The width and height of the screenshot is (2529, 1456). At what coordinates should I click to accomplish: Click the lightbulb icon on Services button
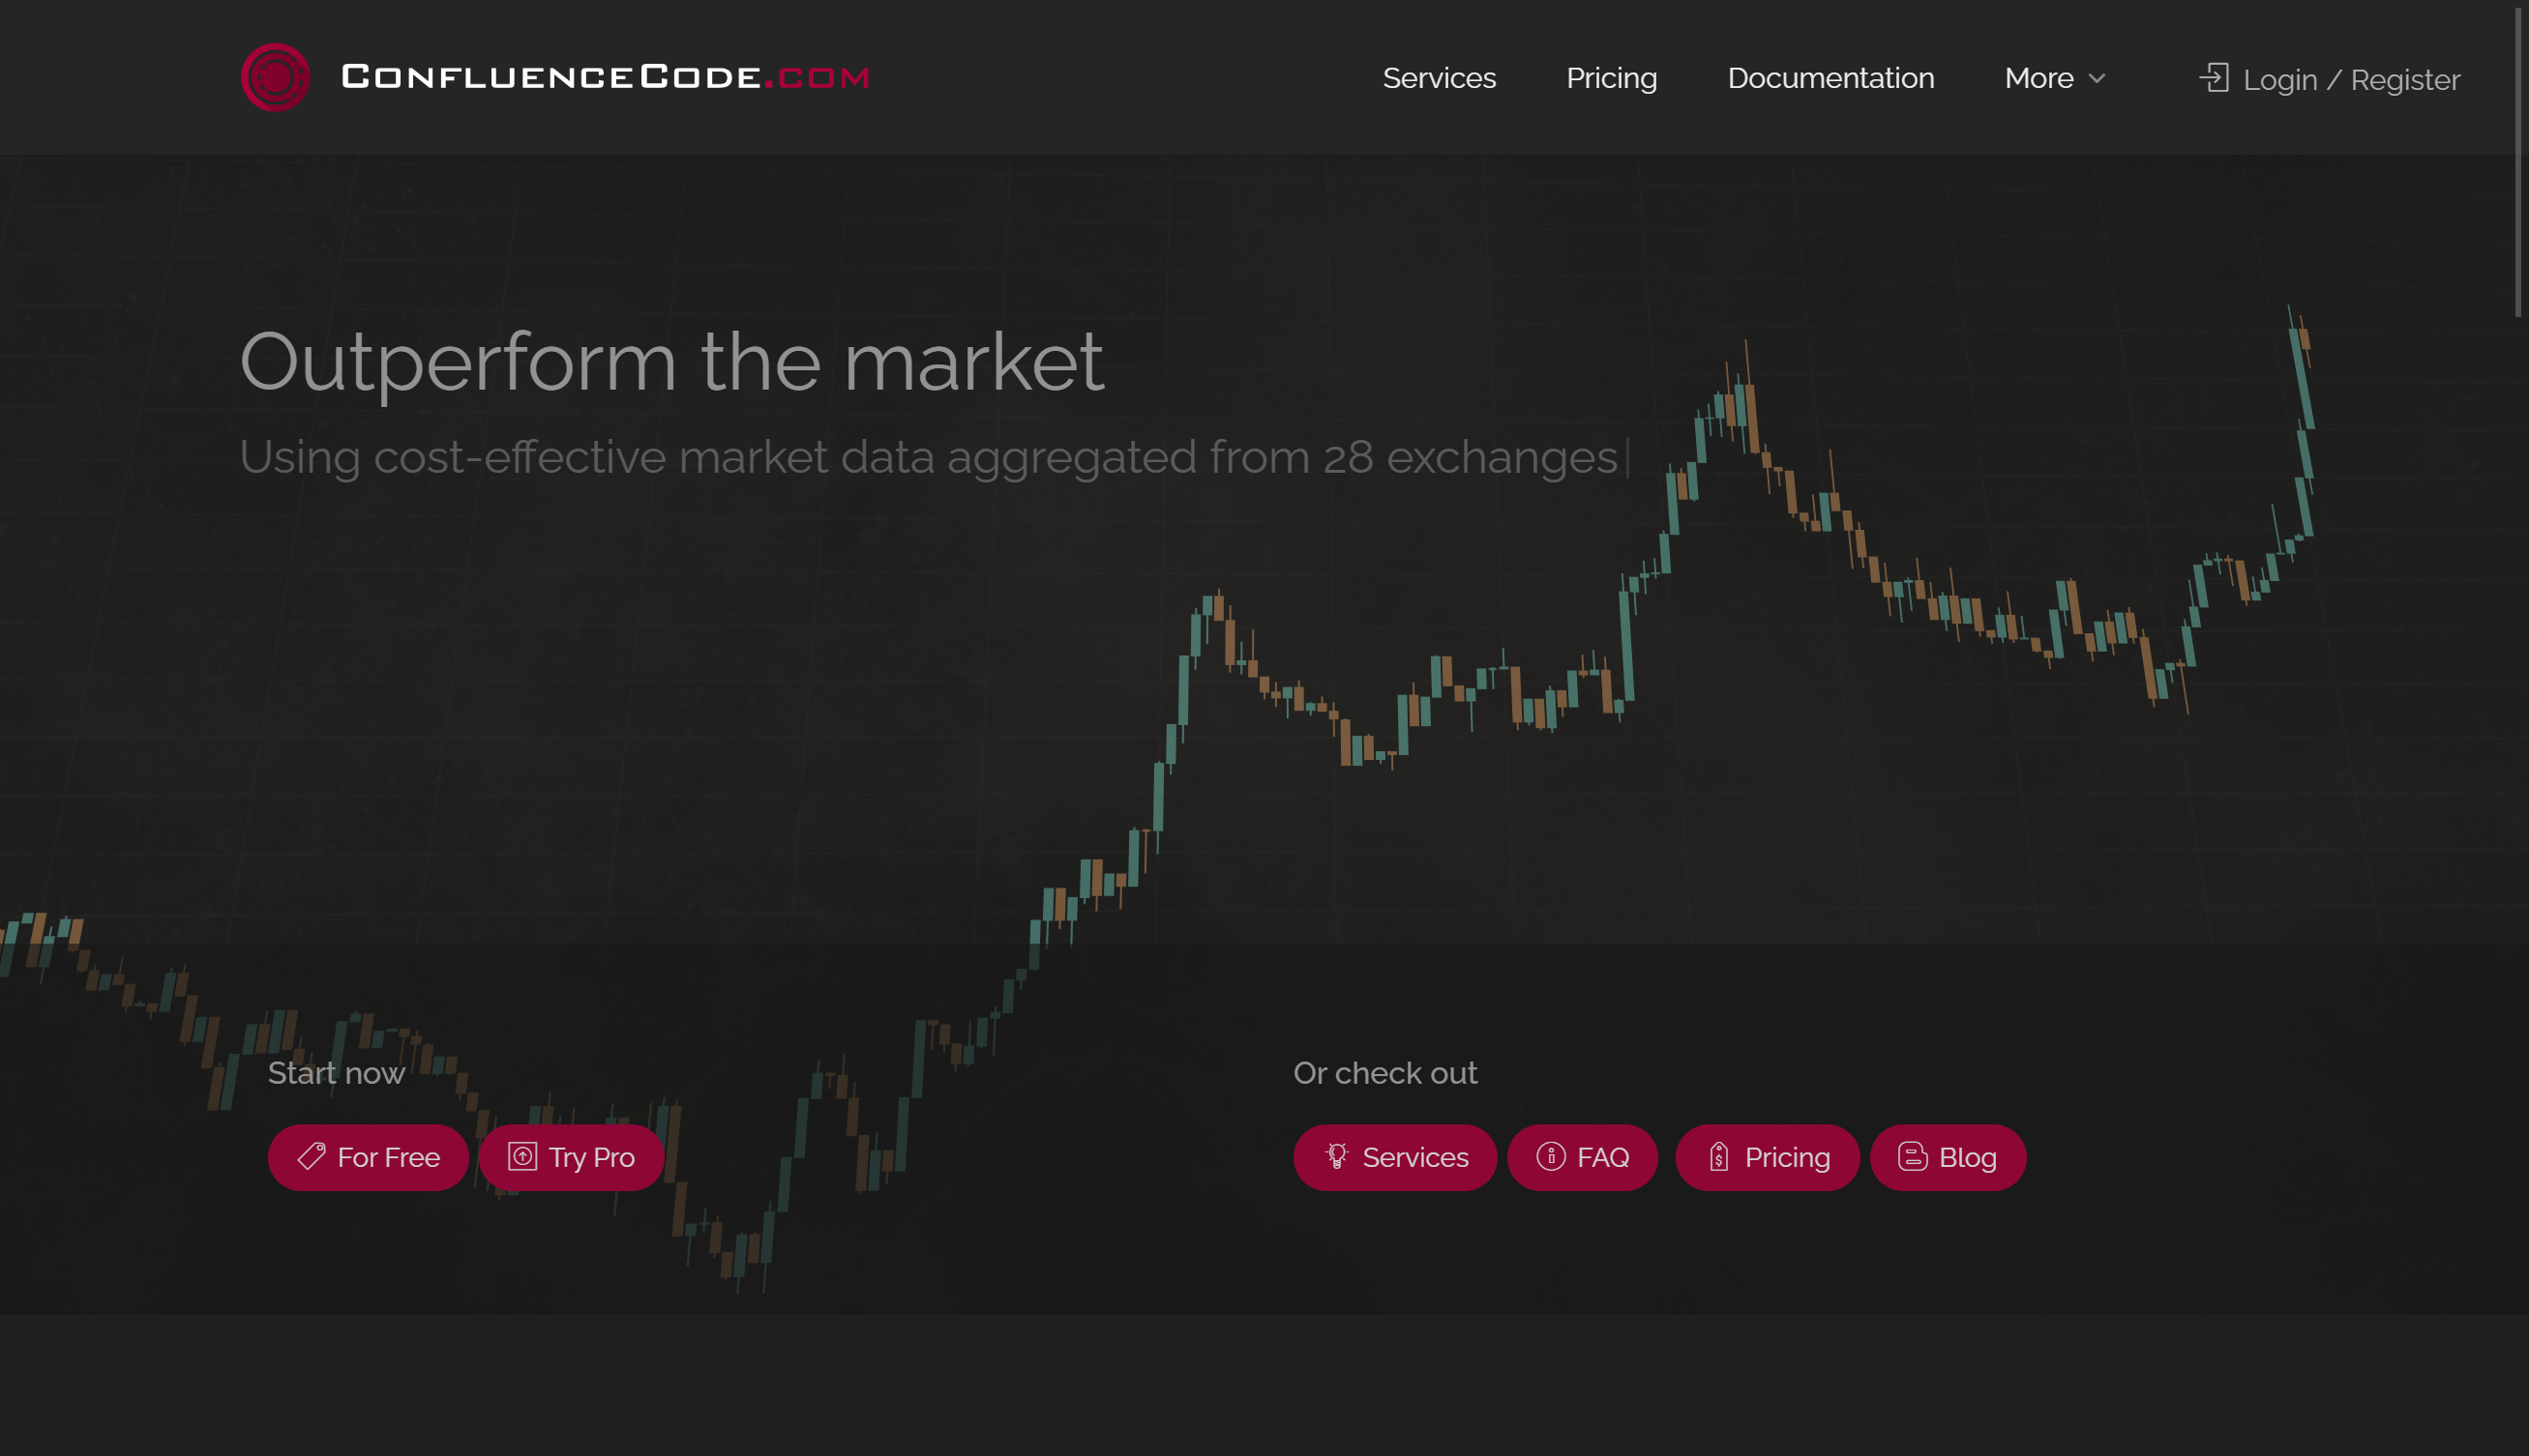coord(1336,1156)
